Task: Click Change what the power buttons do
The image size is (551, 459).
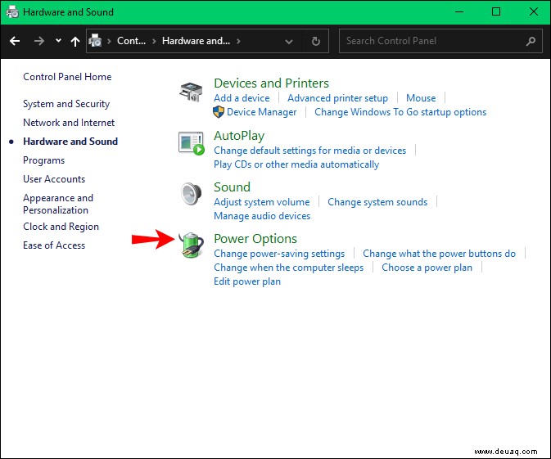Action: point(440,254)
